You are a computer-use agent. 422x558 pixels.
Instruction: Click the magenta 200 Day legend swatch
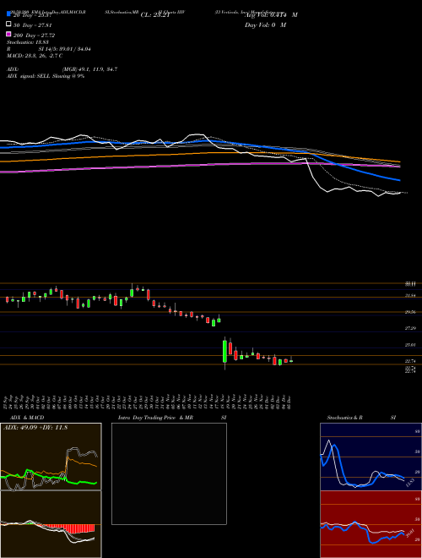tap(8, 34)
